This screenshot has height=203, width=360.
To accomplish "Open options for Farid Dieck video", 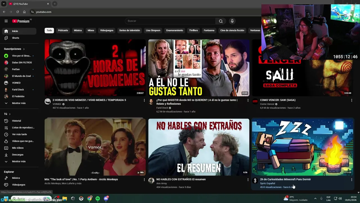I will point(248,100).
